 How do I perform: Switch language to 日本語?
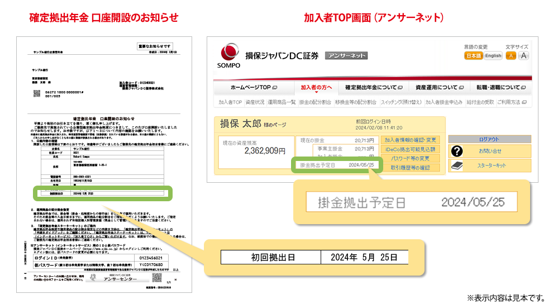pos(473,55)
